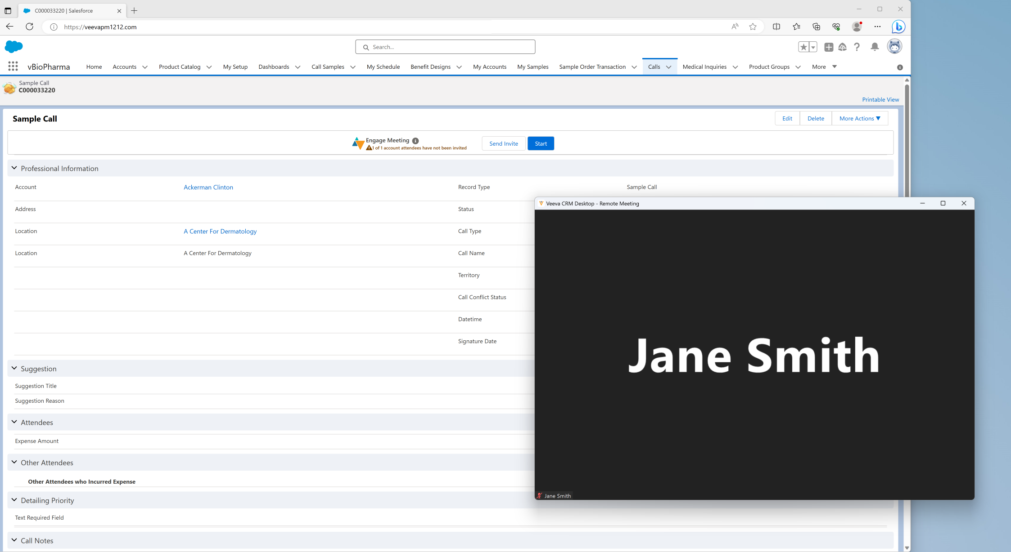
Task: Go to the My Schedule tab
Action: (383, 67)
